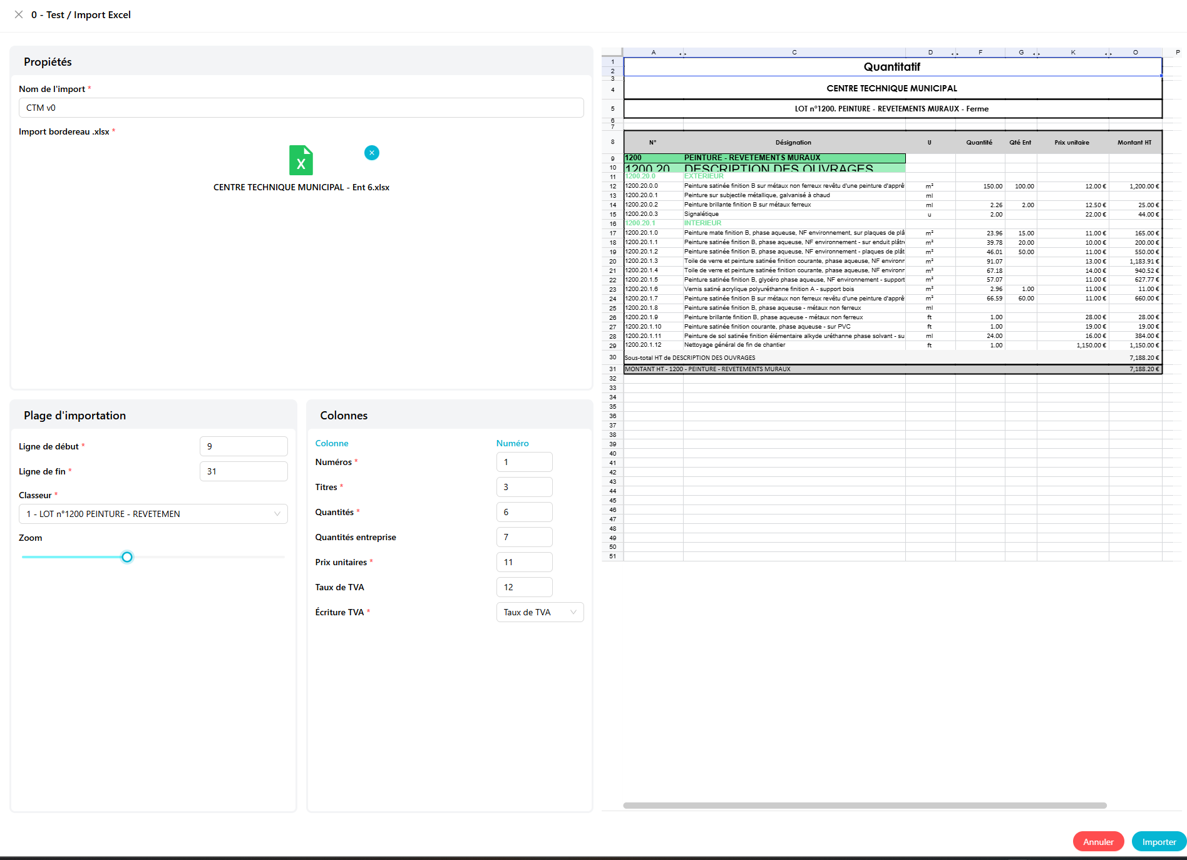Click the horizontal scrollbar under the spreadsheet

click(x=865, y=806)
